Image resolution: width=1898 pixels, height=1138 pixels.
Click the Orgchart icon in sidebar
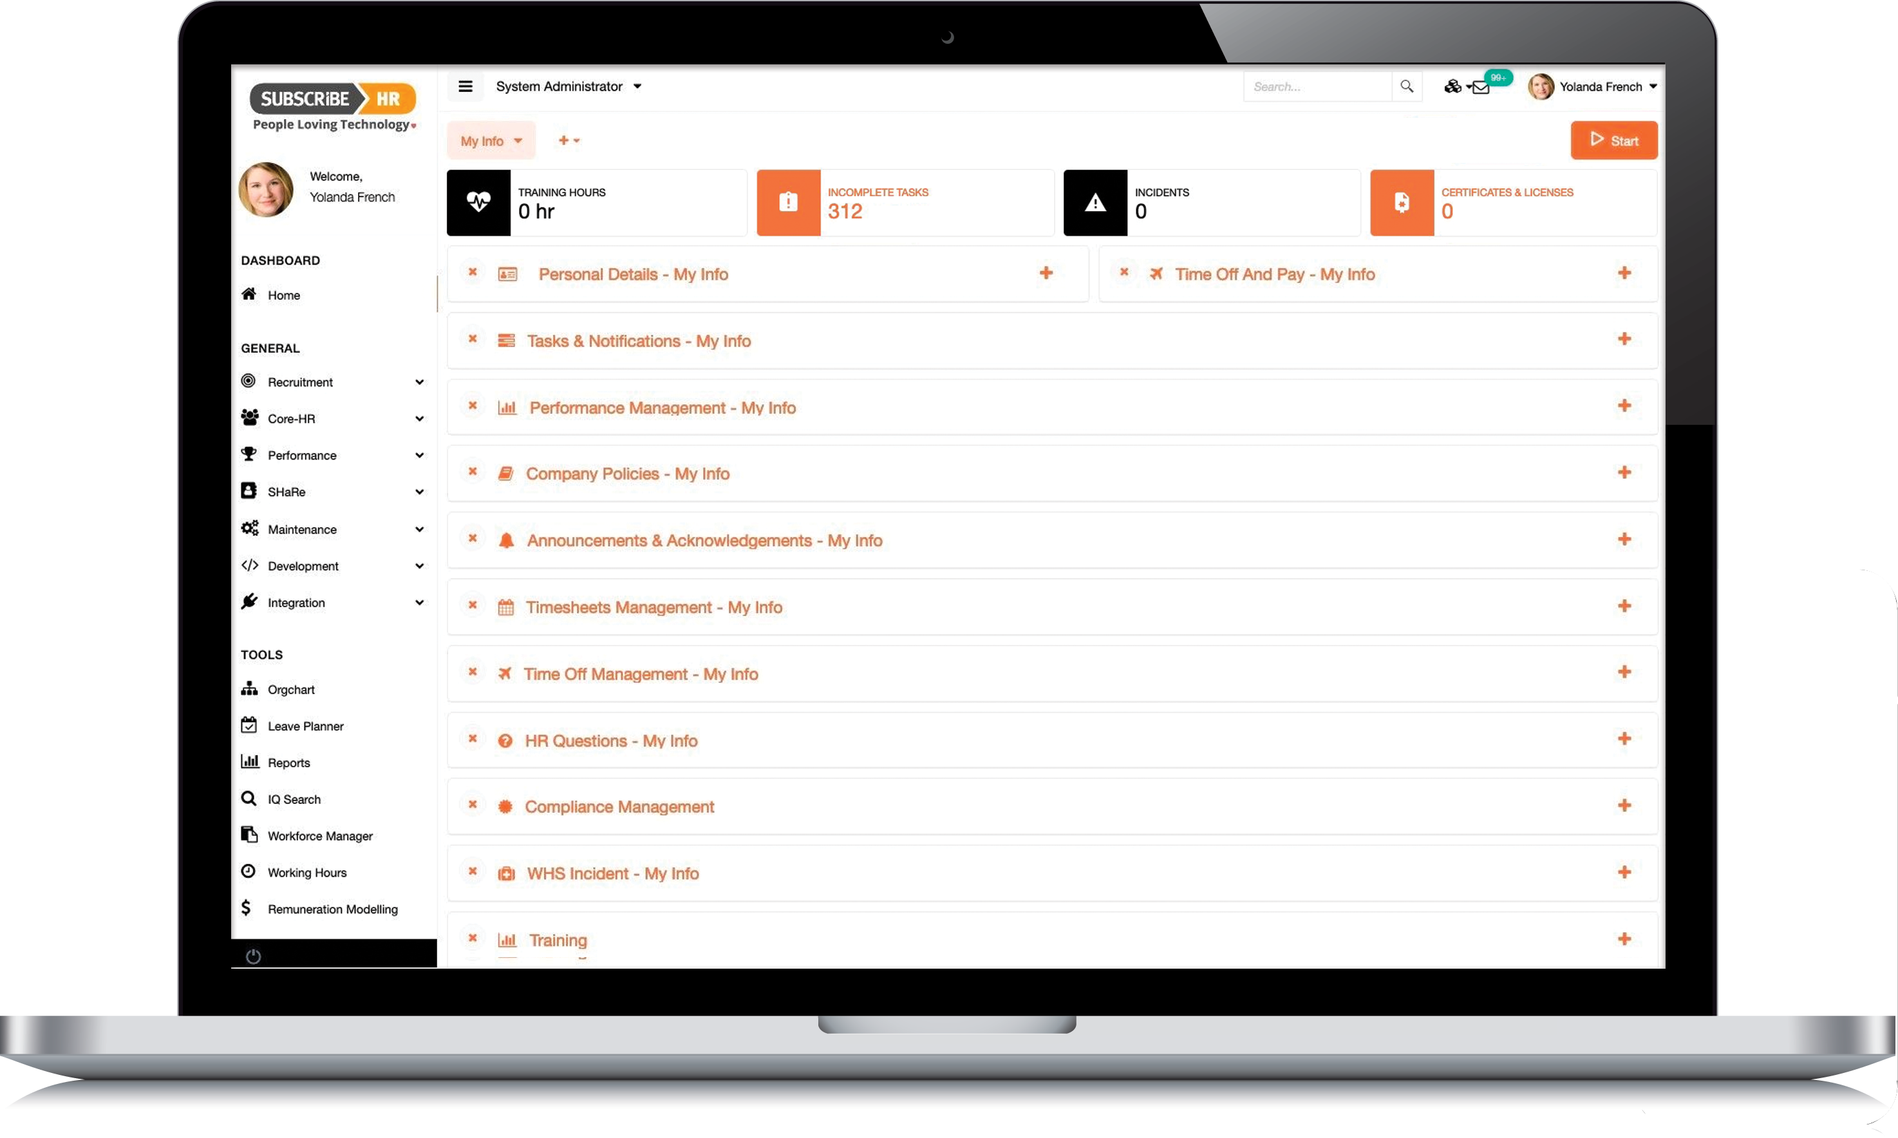[x=249, y=687]
